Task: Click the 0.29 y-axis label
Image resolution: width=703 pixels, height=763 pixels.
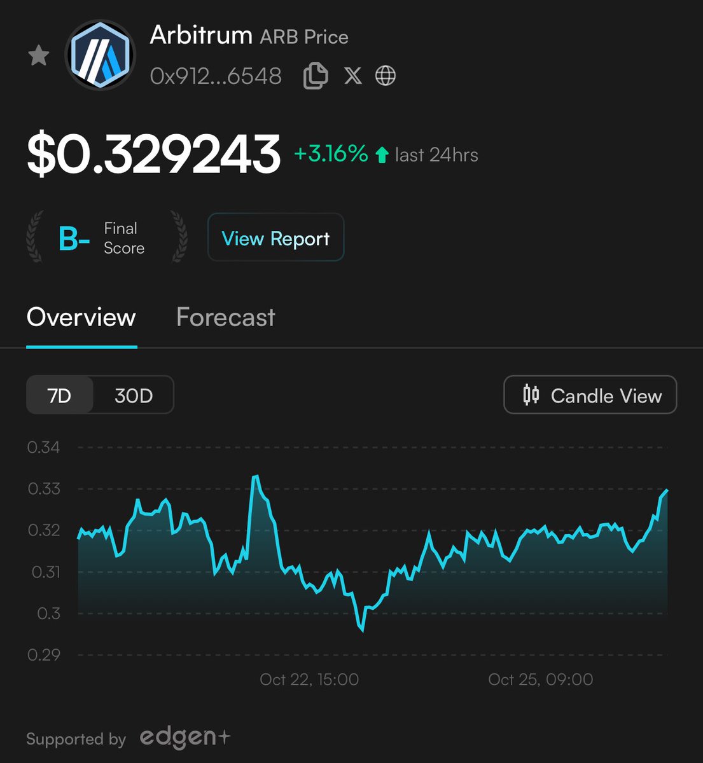Action: 44,654
